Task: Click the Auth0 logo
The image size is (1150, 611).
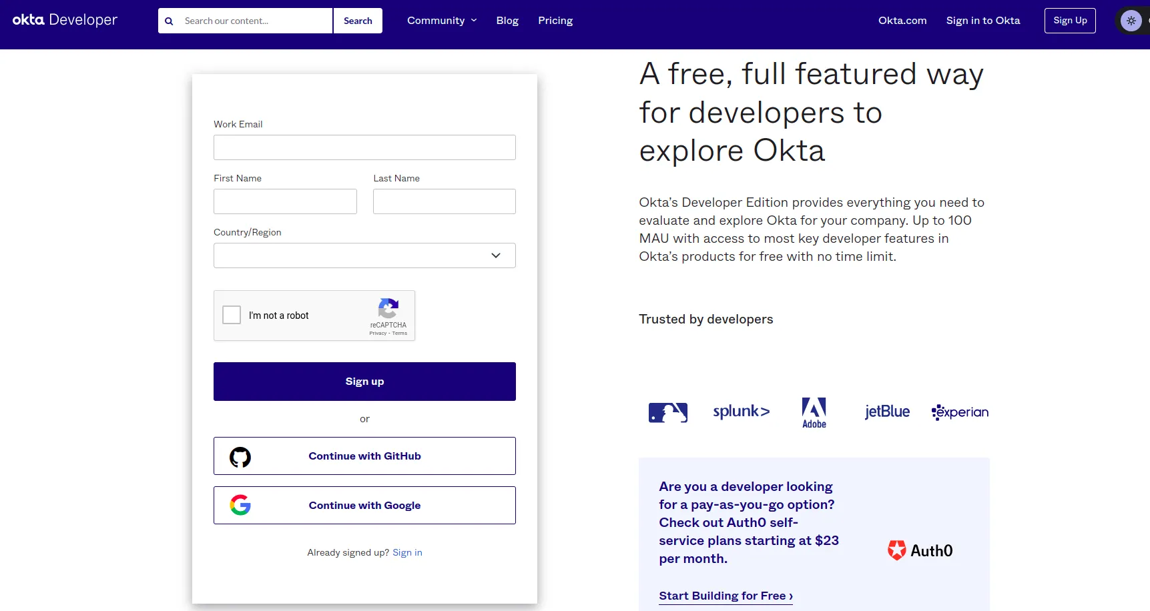Action: (x=920, y=550)
